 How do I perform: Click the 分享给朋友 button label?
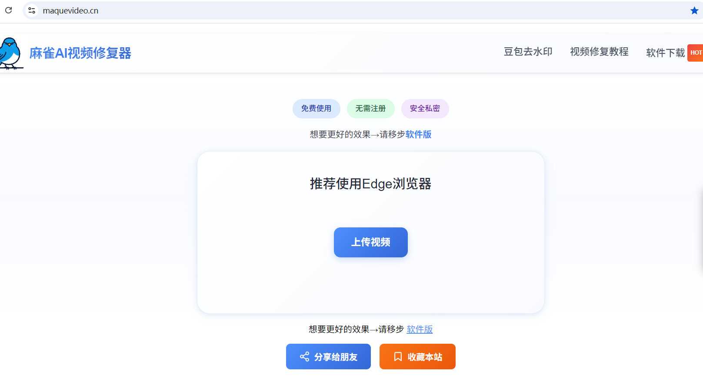(336, 357)
